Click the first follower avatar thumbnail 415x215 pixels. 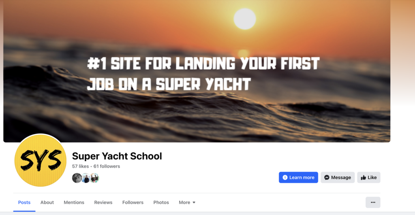[x=77, y=178]
